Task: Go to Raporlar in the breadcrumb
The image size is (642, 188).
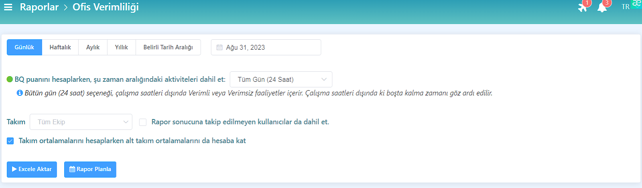Action: [x=39, y=7]
